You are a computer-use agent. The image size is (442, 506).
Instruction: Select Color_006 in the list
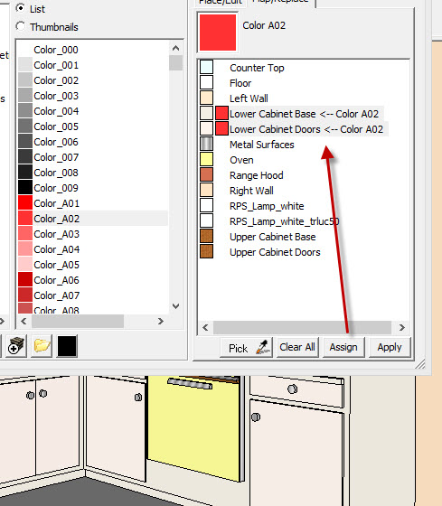pos(92,142)
